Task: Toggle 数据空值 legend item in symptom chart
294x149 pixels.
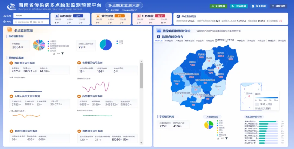Action: click(x=221, y=135)
